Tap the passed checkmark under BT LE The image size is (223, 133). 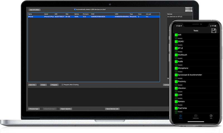[176, 51]
